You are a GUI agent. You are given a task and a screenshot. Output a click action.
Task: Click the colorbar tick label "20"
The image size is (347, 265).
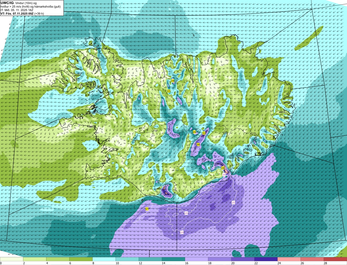point(232,263)
